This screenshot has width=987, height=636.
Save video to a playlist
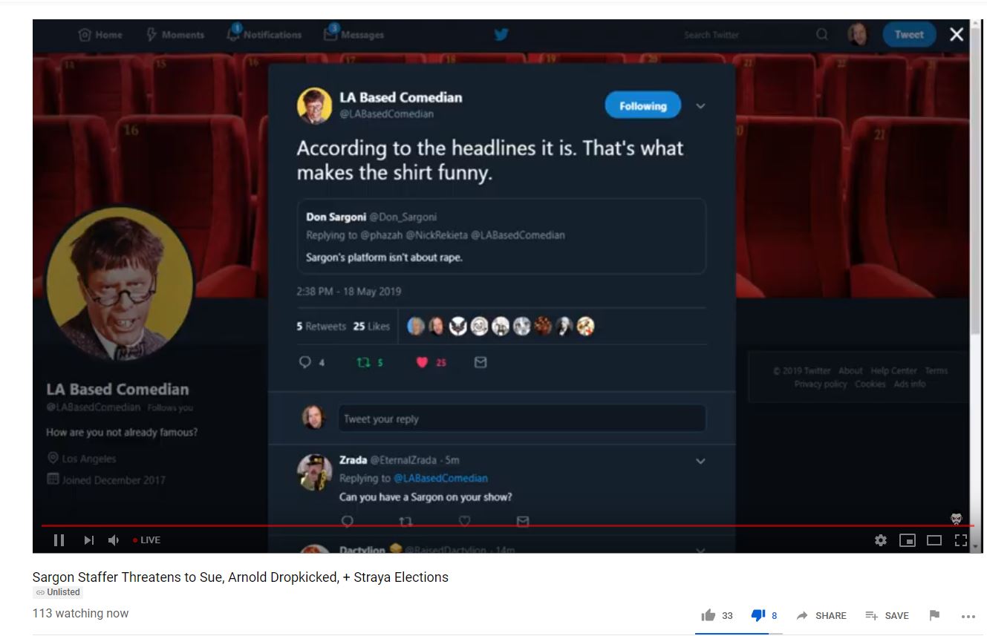coord(887,615)
